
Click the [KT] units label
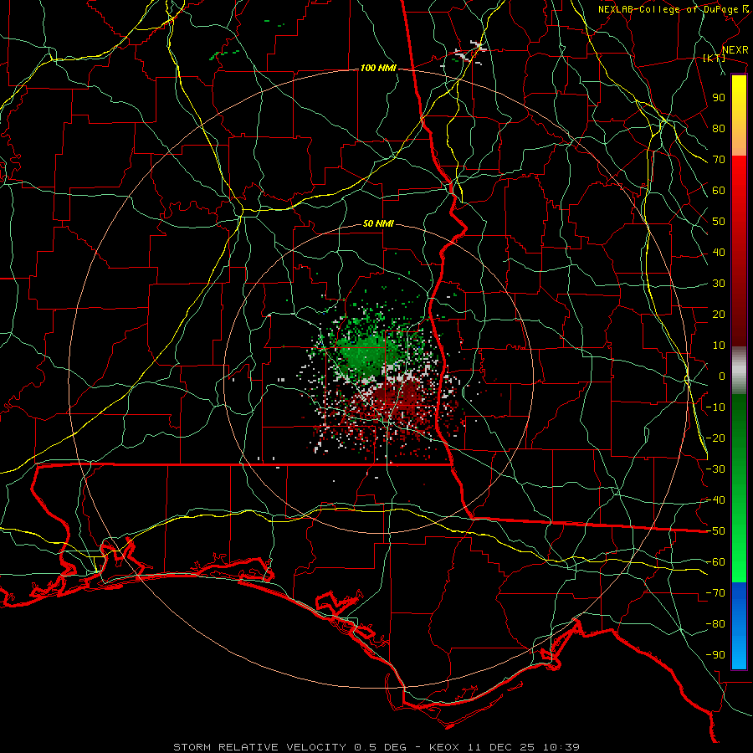(715, 58)
